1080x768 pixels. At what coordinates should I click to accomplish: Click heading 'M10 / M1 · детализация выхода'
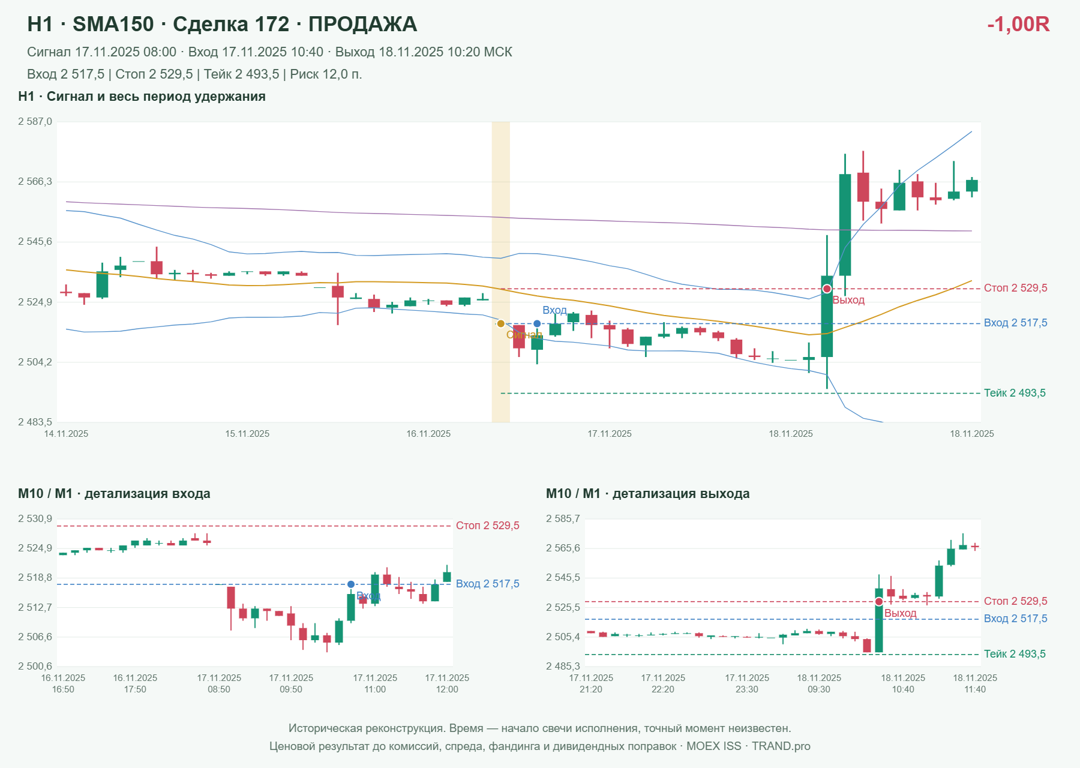coord(648,494)
